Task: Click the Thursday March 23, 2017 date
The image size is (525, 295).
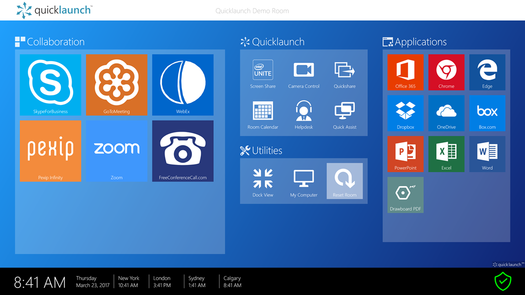Action: (x=93, y=282)
